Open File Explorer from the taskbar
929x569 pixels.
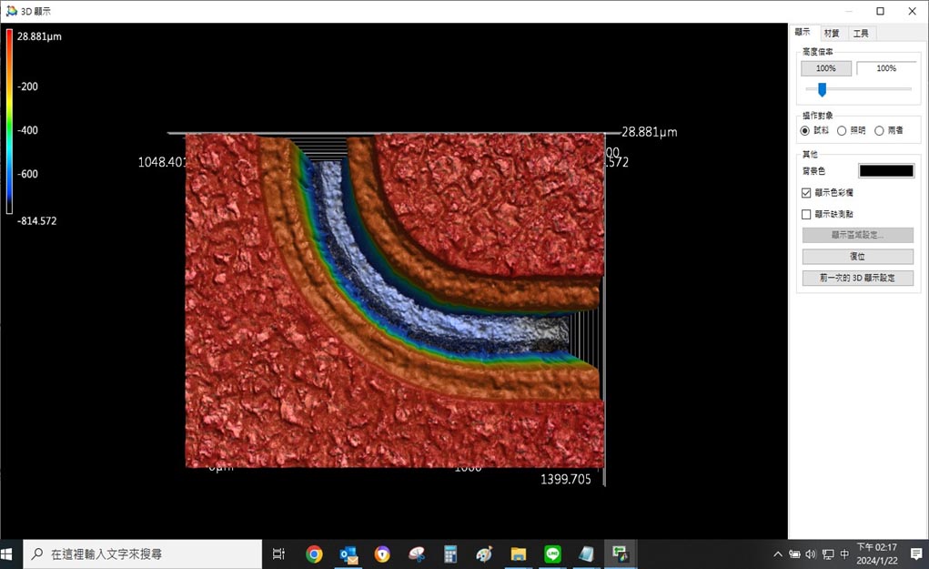point(518,554)
